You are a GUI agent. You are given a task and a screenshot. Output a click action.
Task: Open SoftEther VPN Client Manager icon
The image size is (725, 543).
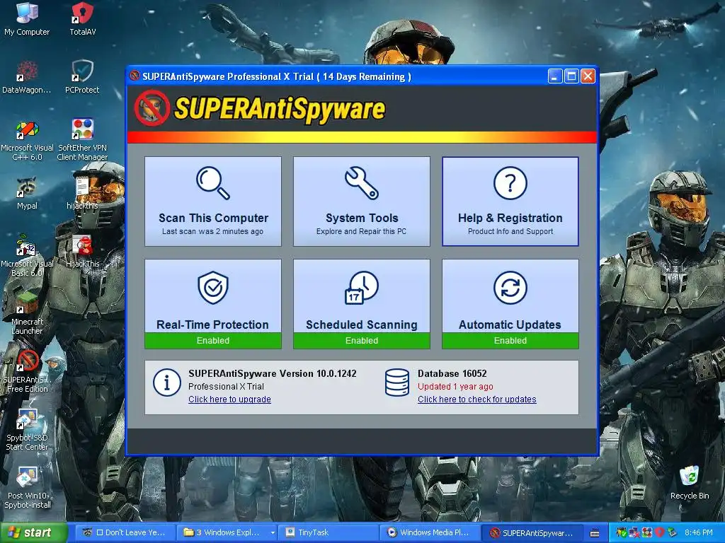pyautogui.click(x=82, y=140)
